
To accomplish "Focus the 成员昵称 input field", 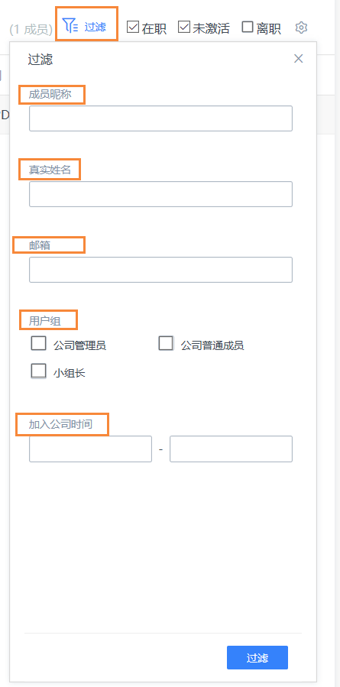I will pos(160,118).
